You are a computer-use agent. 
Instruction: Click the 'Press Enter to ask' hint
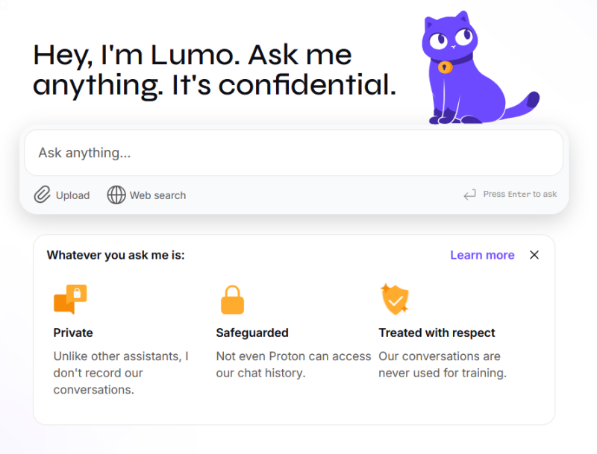coord(519,194)
